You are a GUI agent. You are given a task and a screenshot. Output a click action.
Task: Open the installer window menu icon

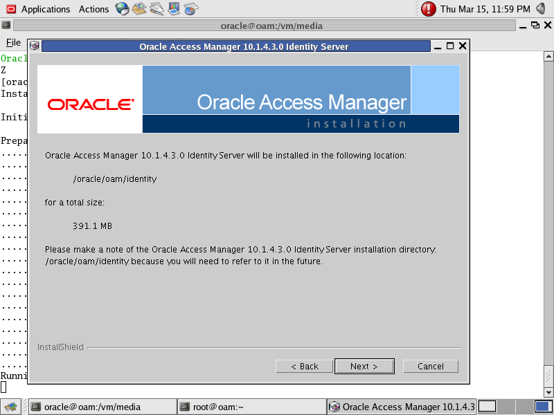click(x=34, y=46)
